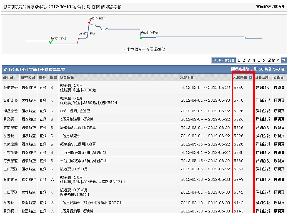Click the 5949 price cell
The width and height of the screenshot is (288, 213).
[238, 179]
